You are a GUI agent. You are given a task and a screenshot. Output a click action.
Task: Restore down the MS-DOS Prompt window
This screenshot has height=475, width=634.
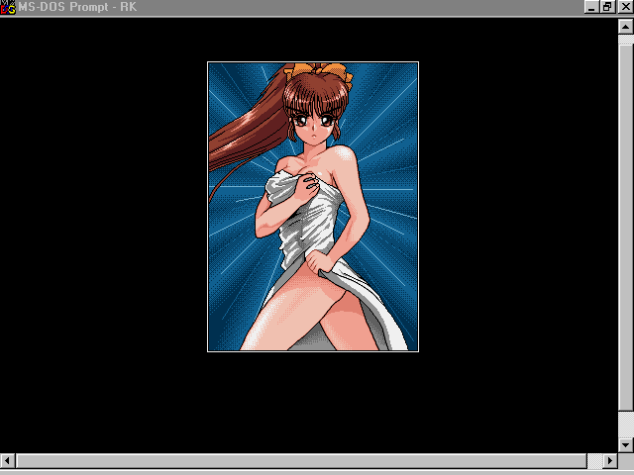click(607, 7)
